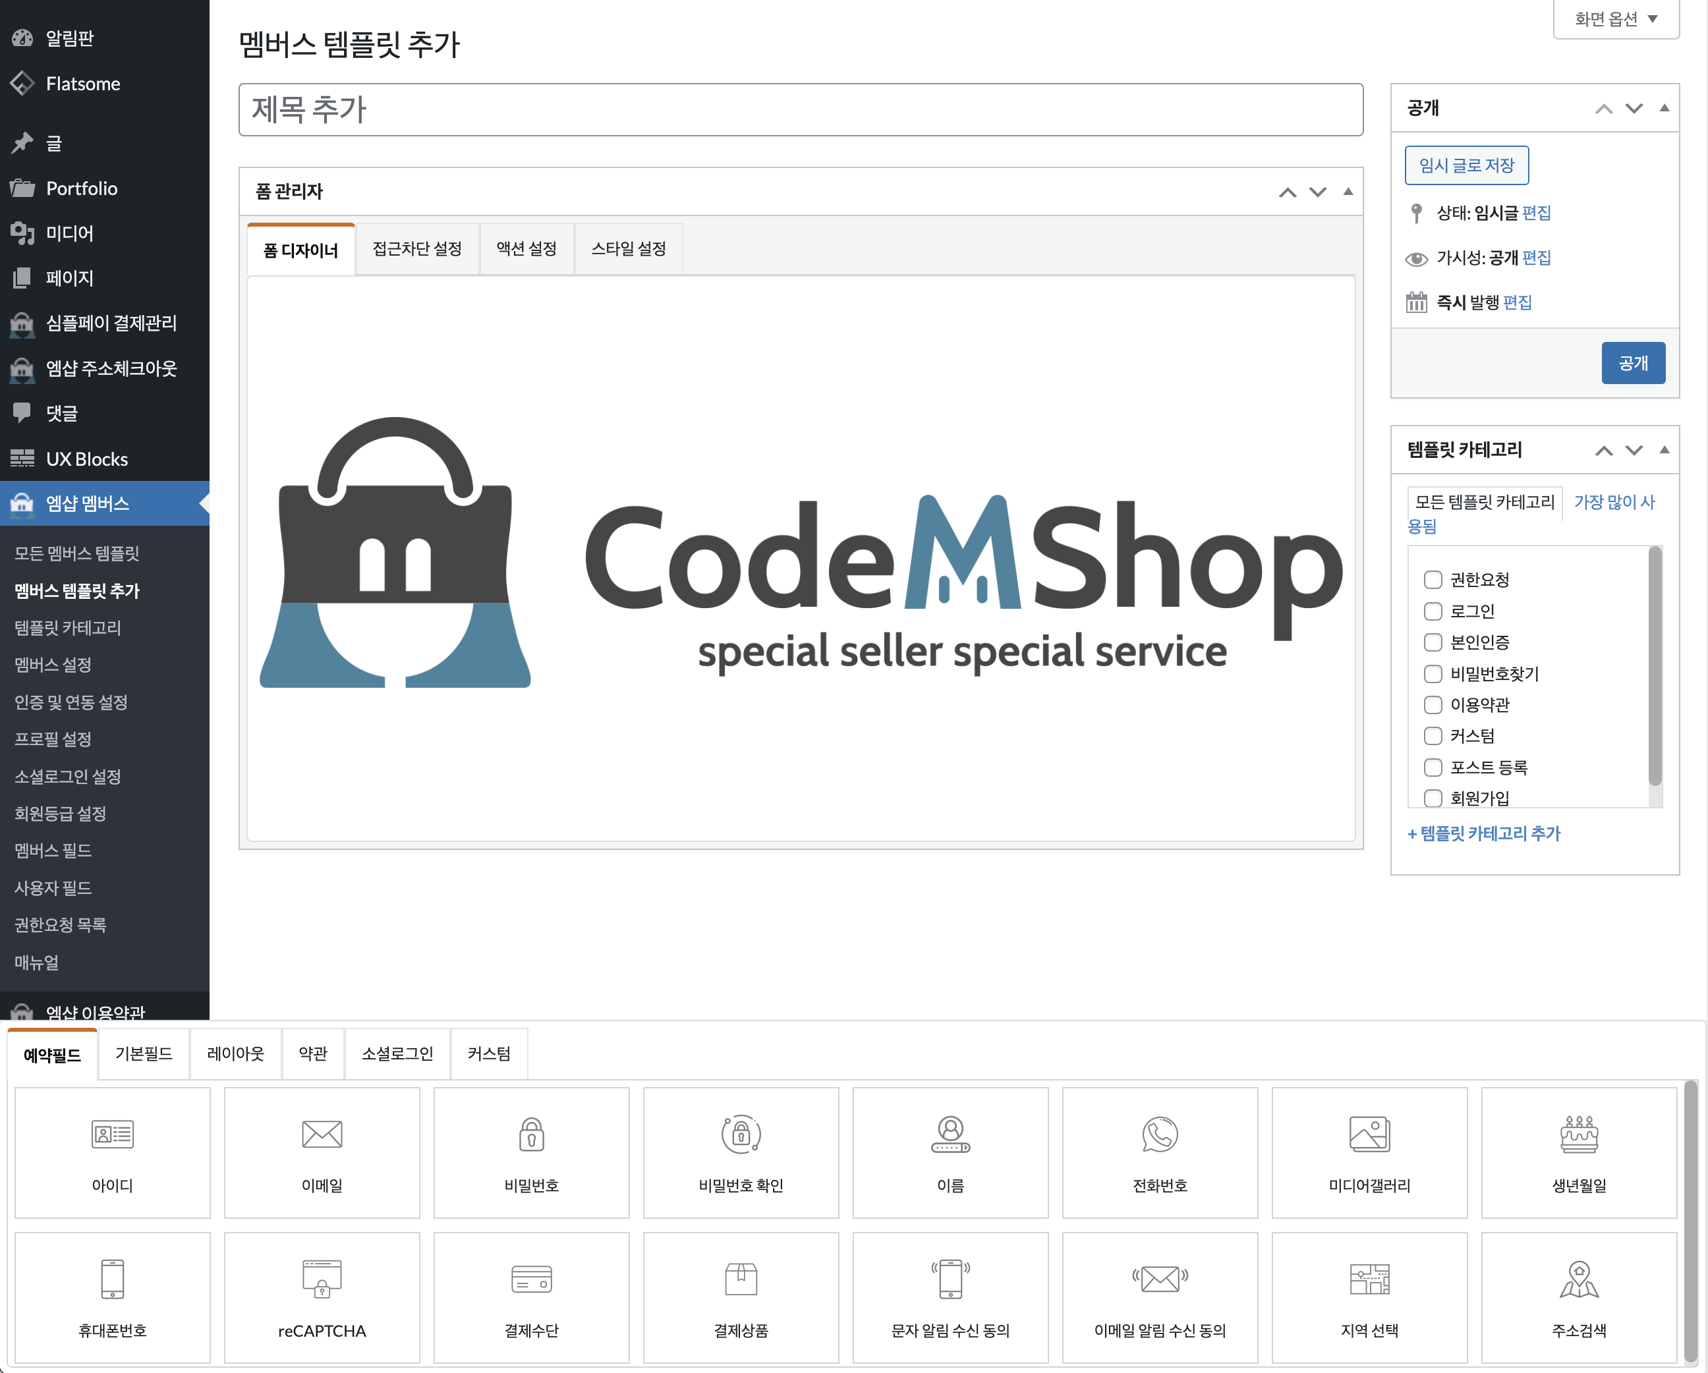The width and height of the screenshot is (1708, 1373).
Task: Switch to 접근차단 설정 tab
Action: [418, 249]
